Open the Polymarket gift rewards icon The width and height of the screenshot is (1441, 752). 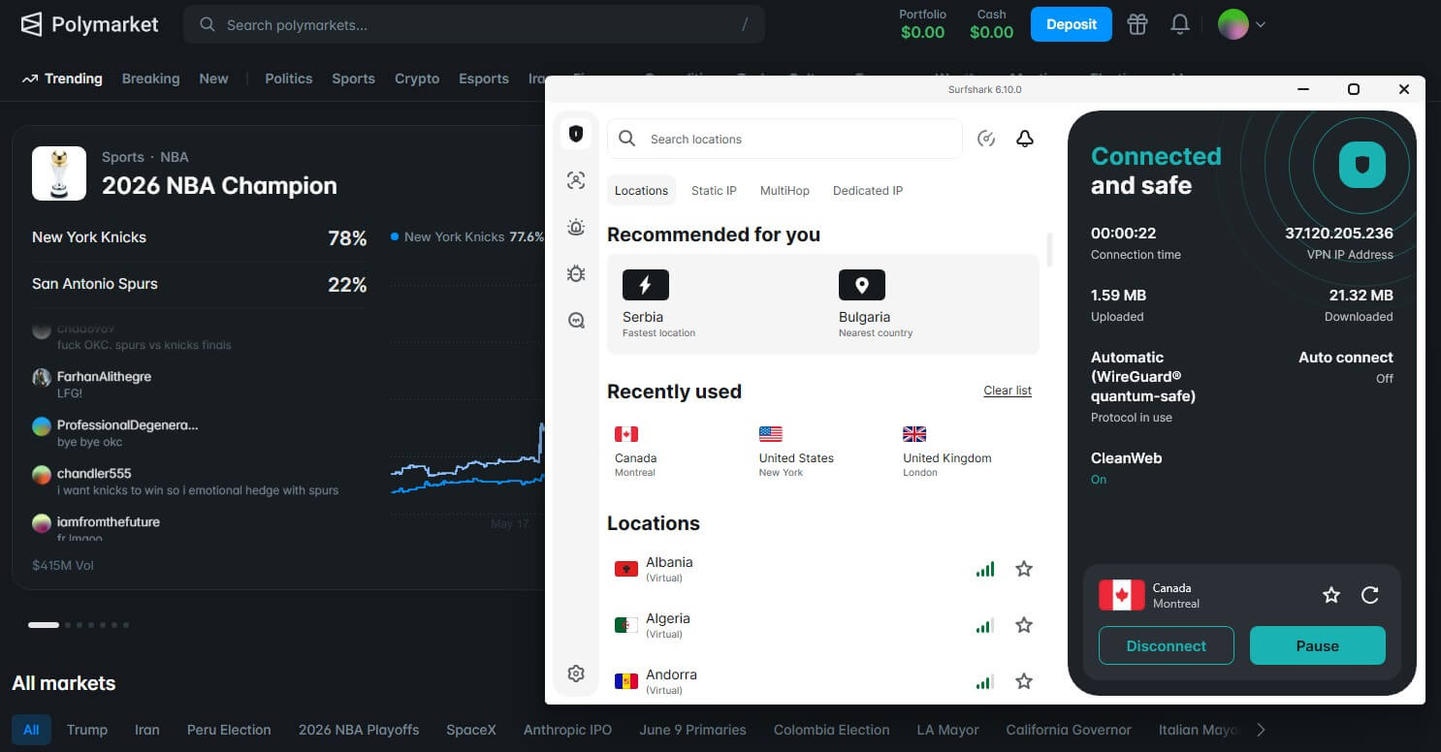tap(1137, 24)
